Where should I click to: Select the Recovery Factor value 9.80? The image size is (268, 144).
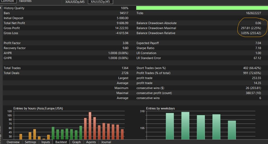(x=125, y=48)
